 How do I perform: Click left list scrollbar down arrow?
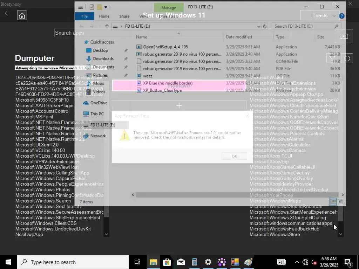coord(106,234)
